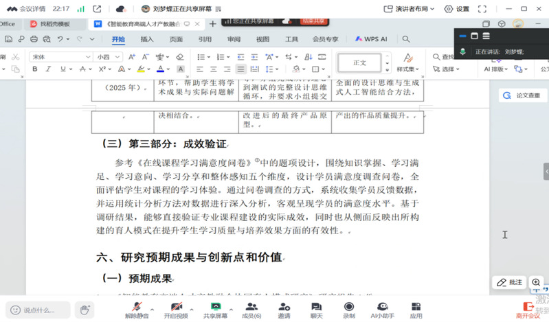
Task: Open the font name dropdown showing 宋体
Action: click(x=60, y=57)
